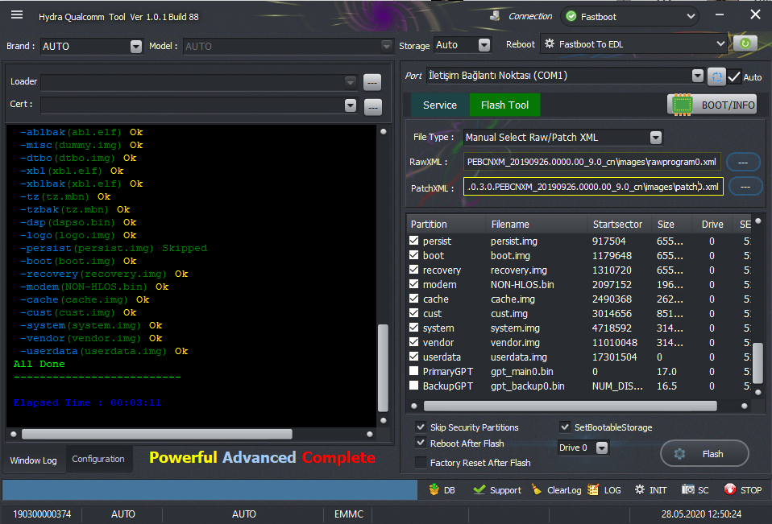Image resolution: width=772 pixels, height=524 pixels.
Task: Click partition table horizontal scrollbar
Action: click(x=571, y=406)
